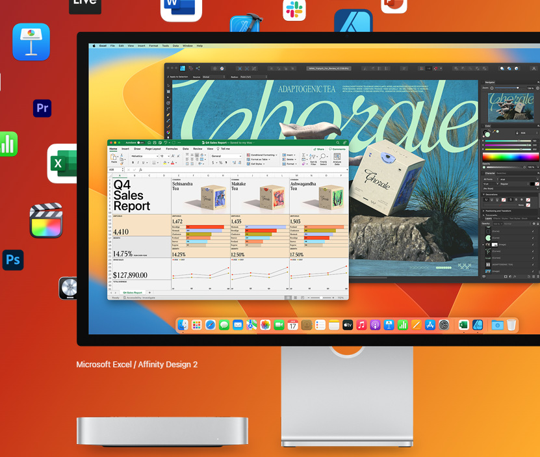Open the Conditional Formatting dropdown
The height and width of the screenshot is (457, 540).
(263, 155)
